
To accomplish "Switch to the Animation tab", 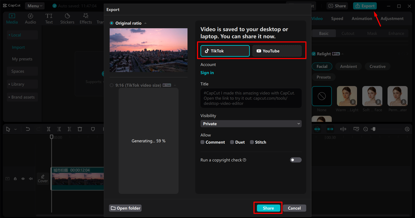I will pos(362,19).
